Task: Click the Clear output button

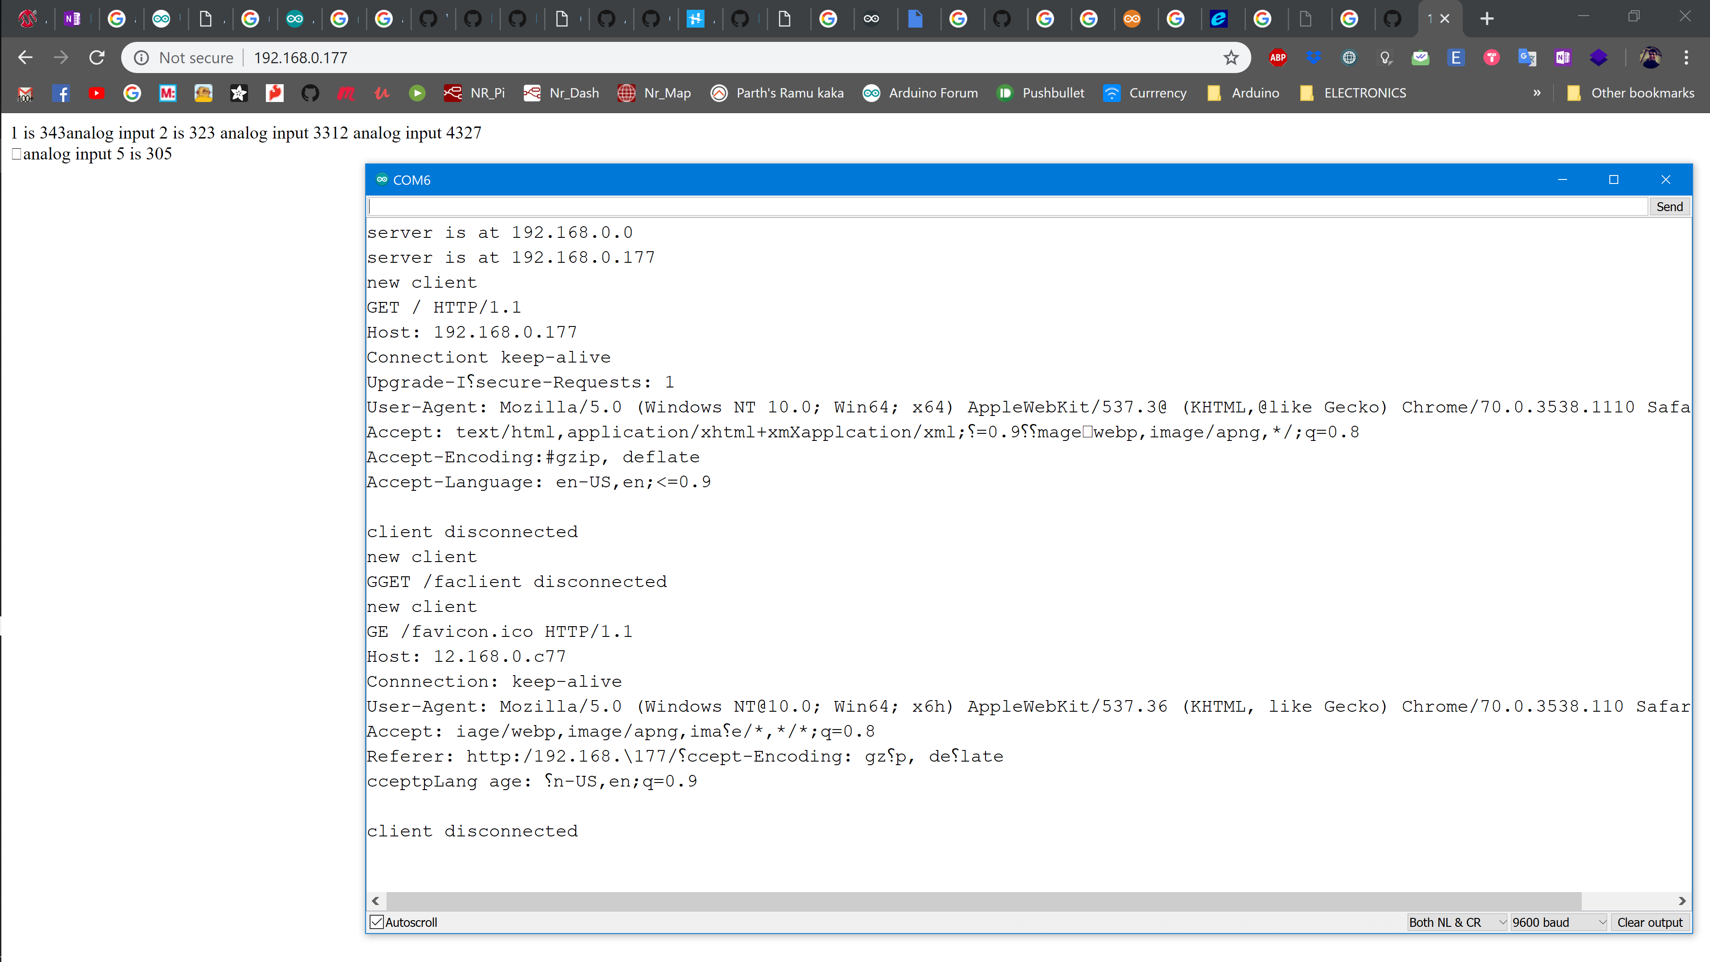Action: click(x=1650, y=922)
